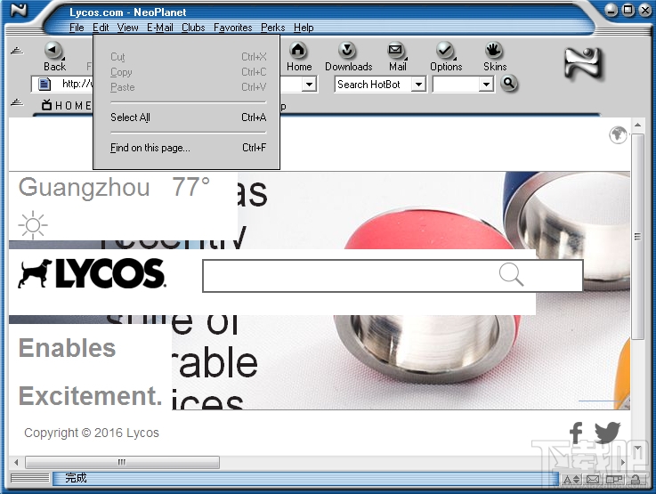
Task: Open the File menu
Action: pos(77,28)
